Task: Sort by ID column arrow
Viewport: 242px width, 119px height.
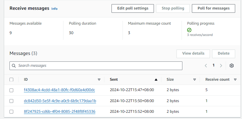Action: [x=99, y=80]
